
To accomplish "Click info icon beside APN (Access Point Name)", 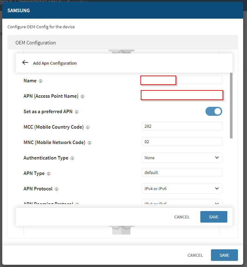I will (x=82, y=97).
